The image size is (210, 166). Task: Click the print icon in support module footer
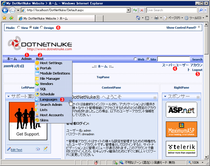point(38,149)
